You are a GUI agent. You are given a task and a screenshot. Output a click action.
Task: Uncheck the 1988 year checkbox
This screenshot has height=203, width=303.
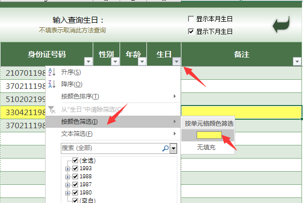(75, 176)
